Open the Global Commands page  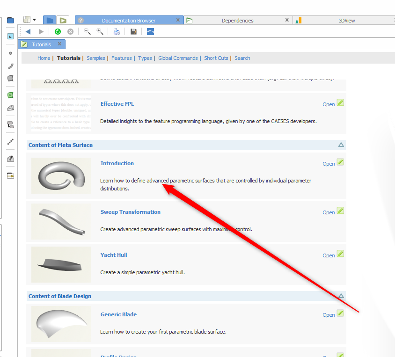coord(178,58)
